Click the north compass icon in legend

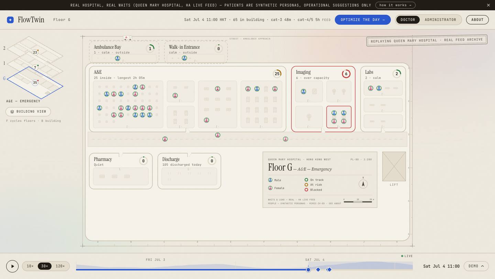coord(363,184)
